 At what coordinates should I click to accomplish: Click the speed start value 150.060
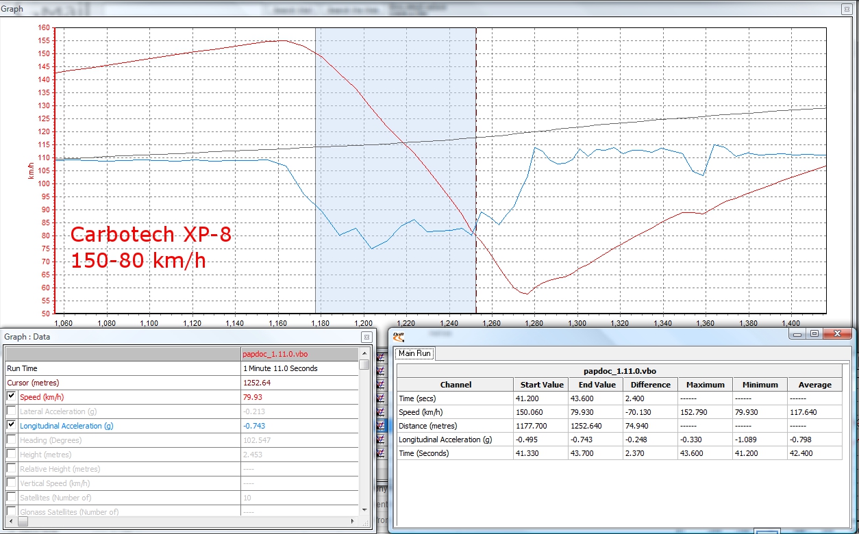point(530,412)
